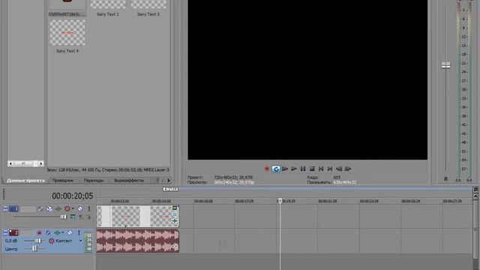Go to end of project
This screenshot has height=270, width=480.
[330, 169]
